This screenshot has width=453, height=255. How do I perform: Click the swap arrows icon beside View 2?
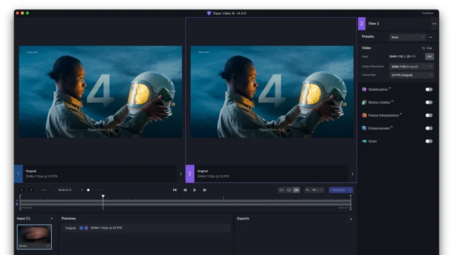coord(434,24)
